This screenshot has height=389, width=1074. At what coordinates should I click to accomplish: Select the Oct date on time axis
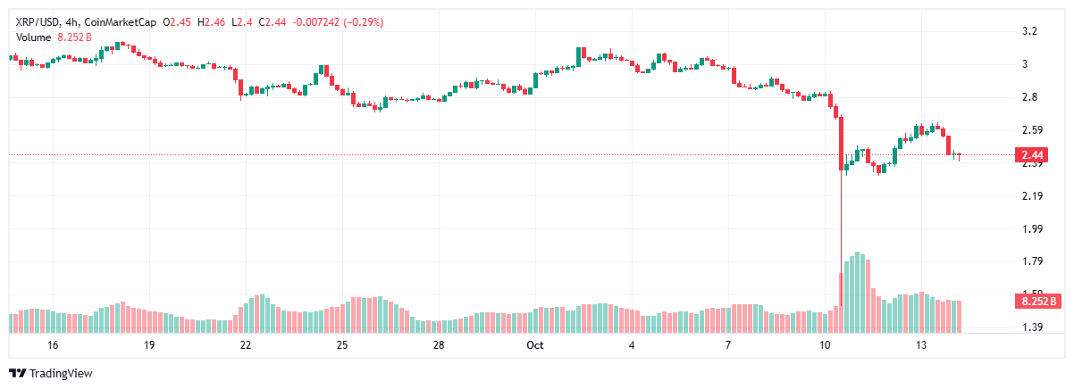534,344
